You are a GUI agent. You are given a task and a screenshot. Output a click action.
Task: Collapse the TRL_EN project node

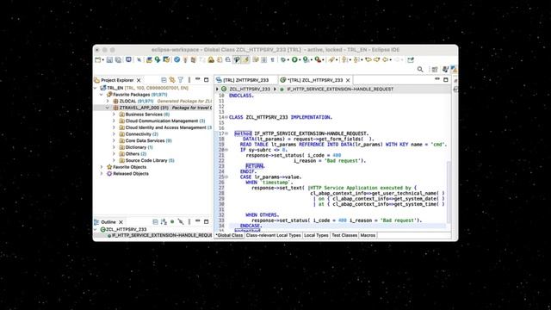click(x=96, y=88)
